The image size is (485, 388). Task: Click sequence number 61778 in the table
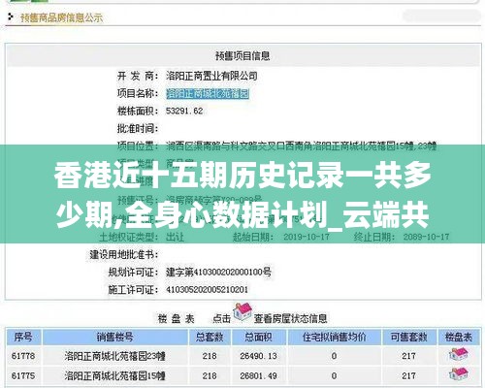23,356
